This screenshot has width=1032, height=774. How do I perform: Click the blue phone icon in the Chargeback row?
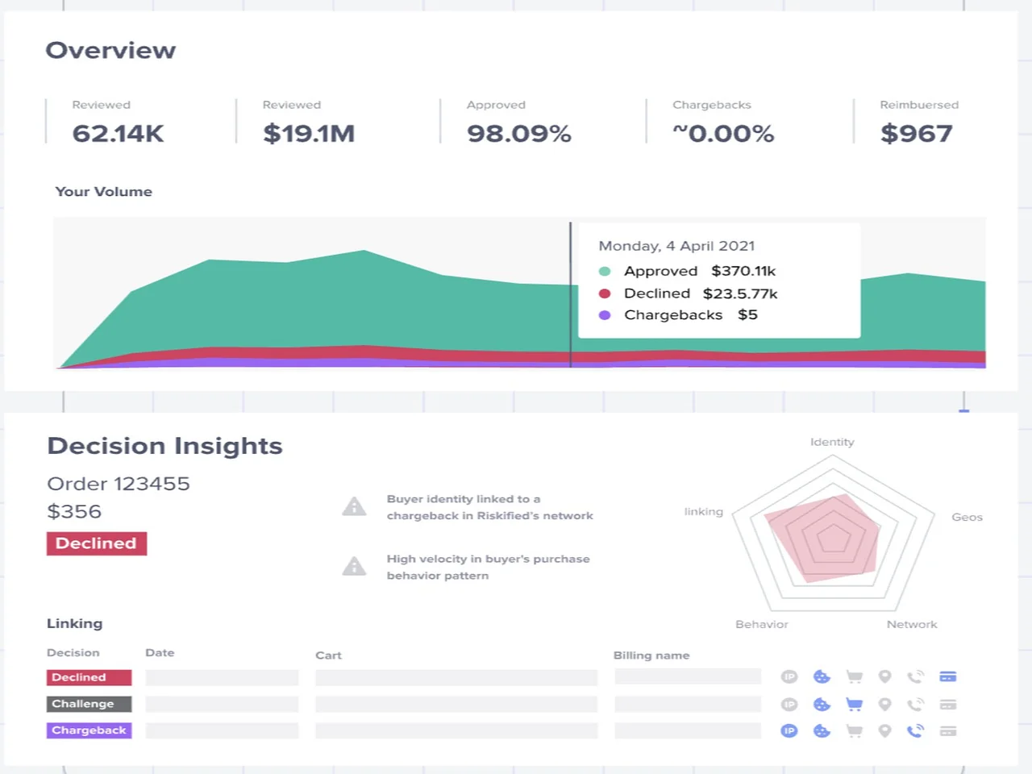916,731
